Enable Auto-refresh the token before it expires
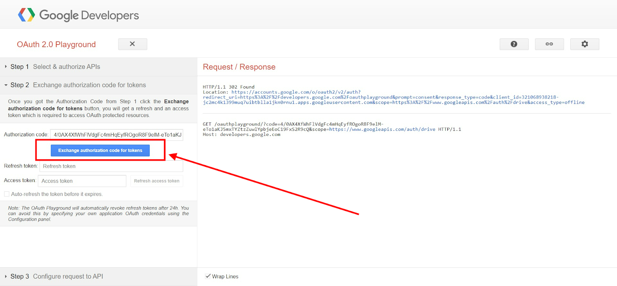The width and height of the screenshot is (617, 286). (x=7, y=194)
